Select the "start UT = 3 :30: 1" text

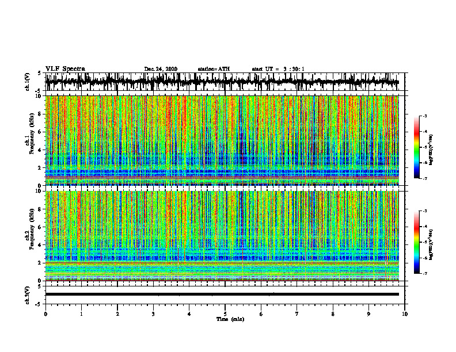point(278,69)
